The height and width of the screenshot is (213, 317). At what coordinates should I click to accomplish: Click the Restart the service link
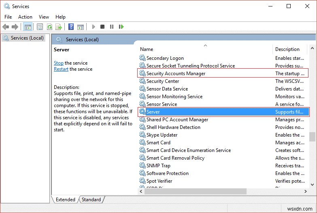tap(61, 69)
